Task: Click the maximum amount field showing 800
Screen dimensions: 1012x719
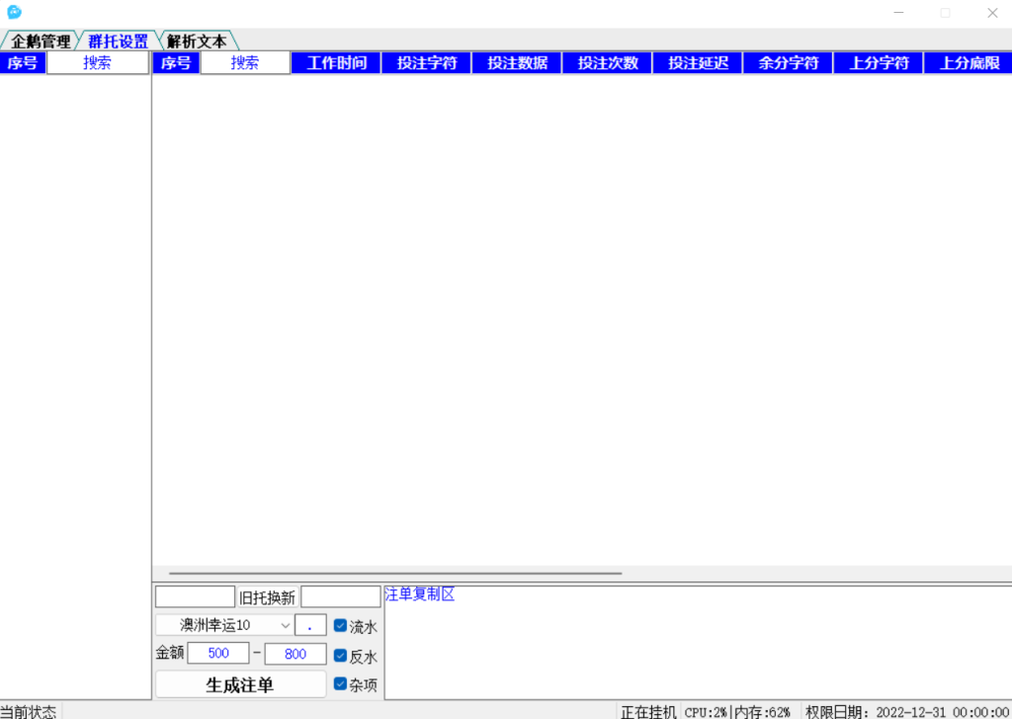Action: (x=295, y=654)
